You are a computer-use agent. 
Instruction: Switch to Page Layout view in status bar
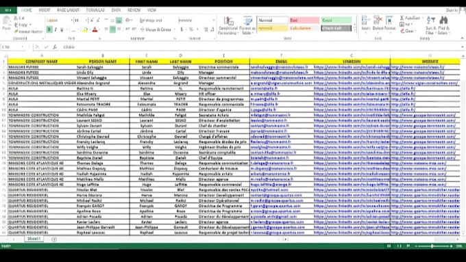(399, 246)
